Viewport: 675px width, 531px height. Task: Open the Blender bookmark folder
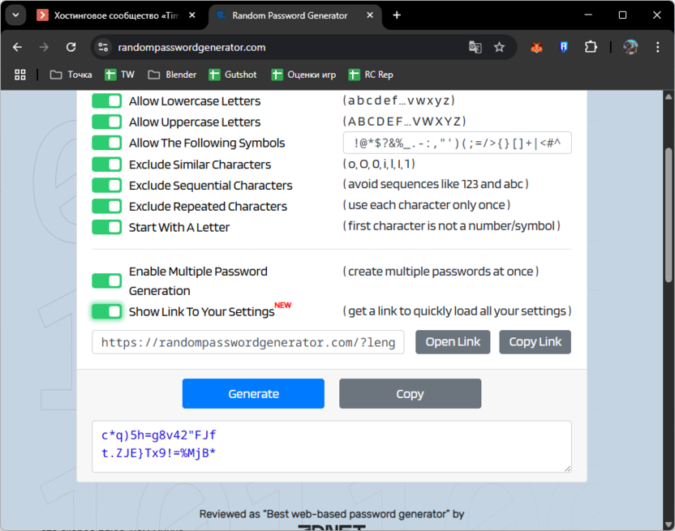click(172, 75)
